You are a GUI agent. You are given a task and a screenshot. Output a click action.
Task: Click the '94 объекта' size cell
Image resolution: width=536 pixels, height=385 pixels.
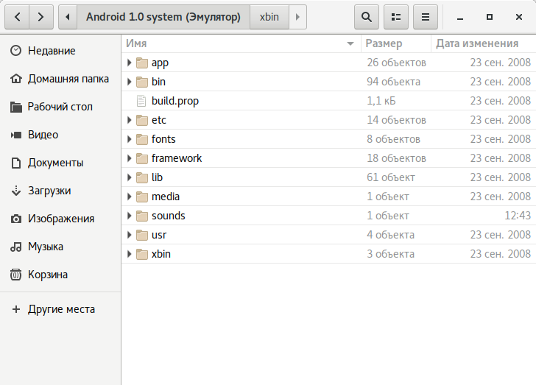[393, 82]
